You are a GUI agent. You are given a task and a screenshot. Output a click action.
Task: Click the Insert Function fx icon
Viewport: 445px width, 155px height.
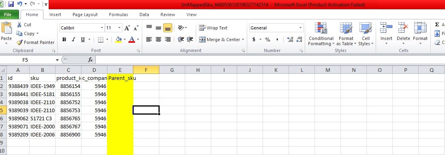(90, 60)
